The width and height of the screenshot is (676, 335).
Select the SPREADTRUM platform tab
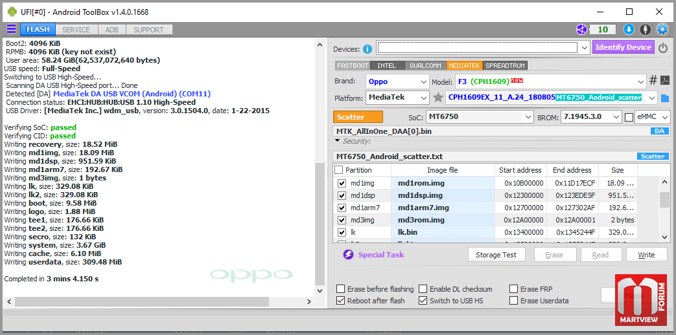(x=506, y=66)
